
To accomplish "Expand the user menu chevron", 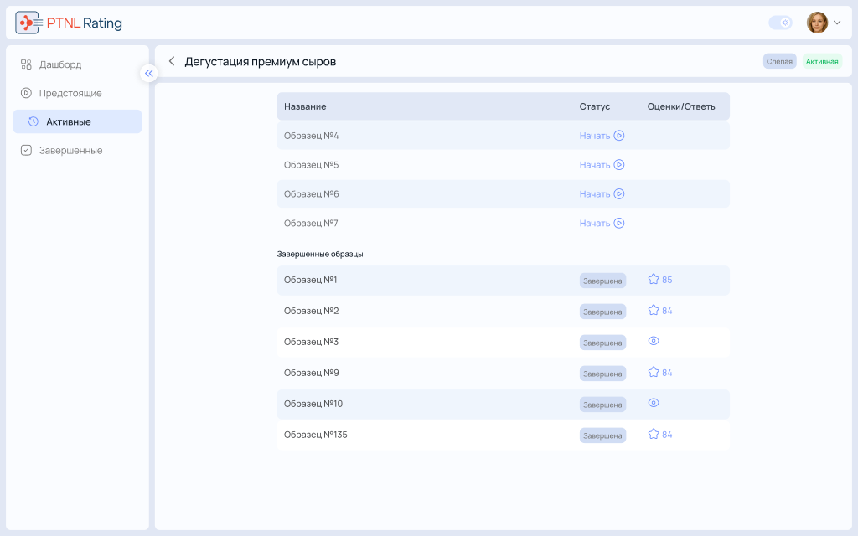I will point(837,23).
